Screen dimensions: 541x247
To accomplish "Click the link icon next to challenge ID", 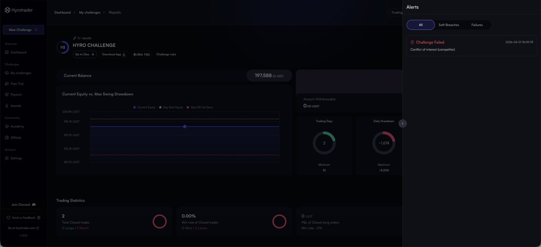I will point(74,38).
